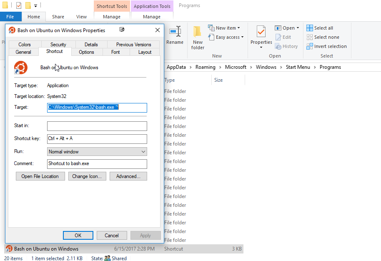Switch to the Colors tab
The image size is (381, 261).
[x=25, y=45]
